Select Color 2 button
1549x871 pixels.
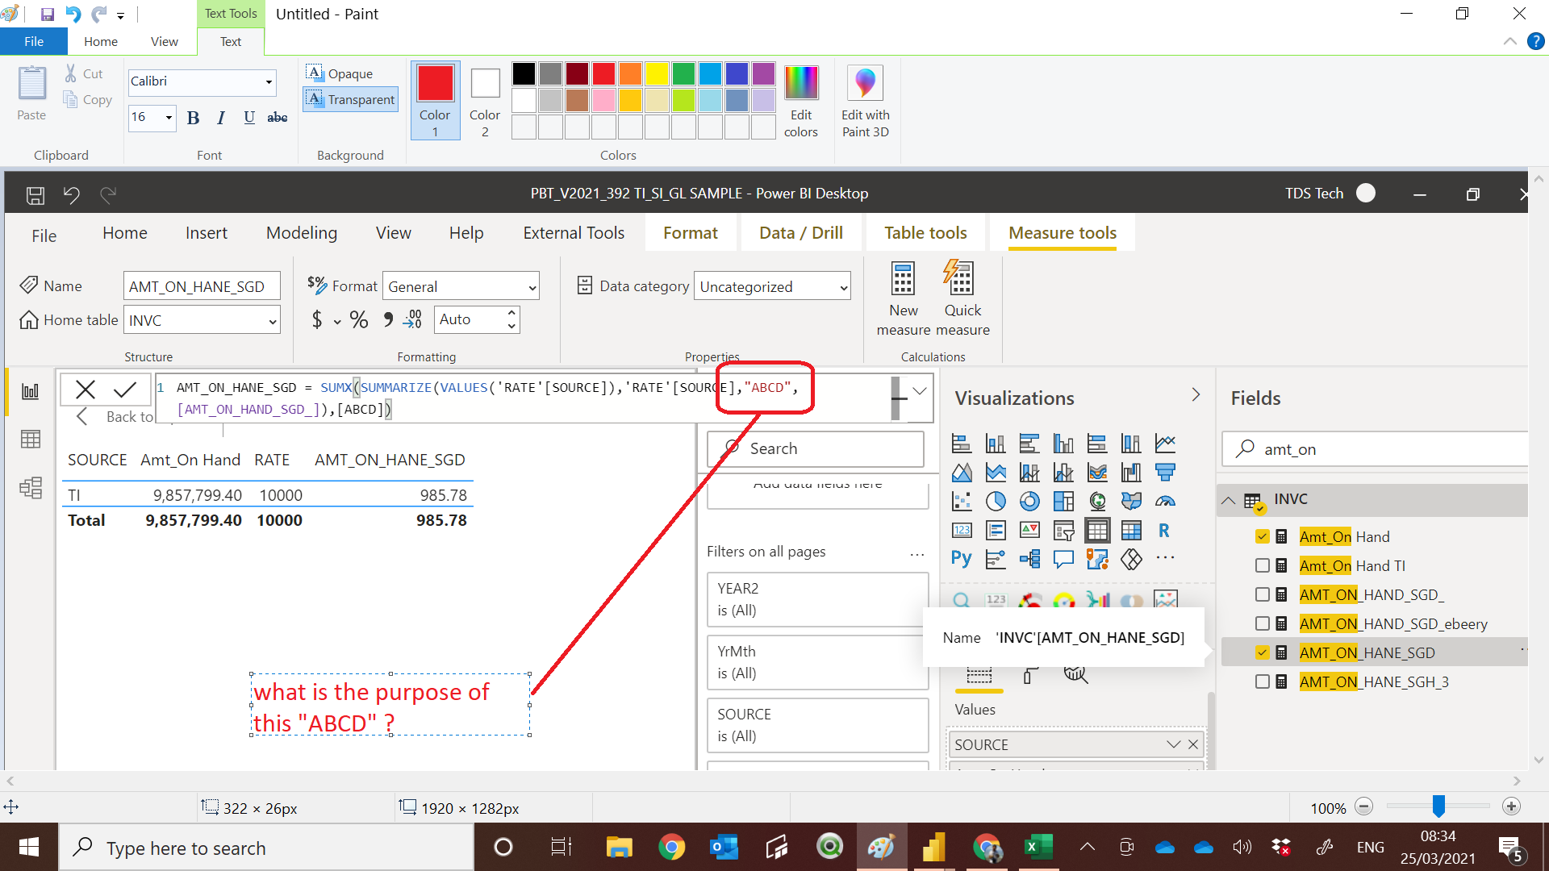click(485, 100)
